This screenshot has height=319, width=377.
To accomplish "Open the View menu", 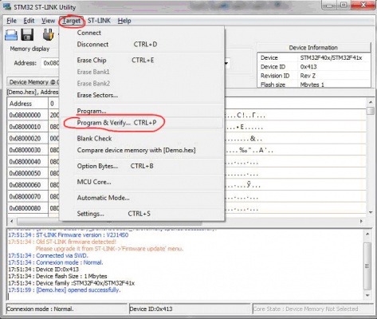I will coord(48,21).
